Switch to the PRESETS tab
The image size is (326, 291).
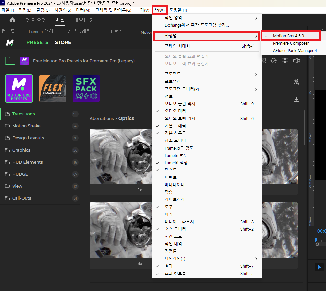pos(37,43)
